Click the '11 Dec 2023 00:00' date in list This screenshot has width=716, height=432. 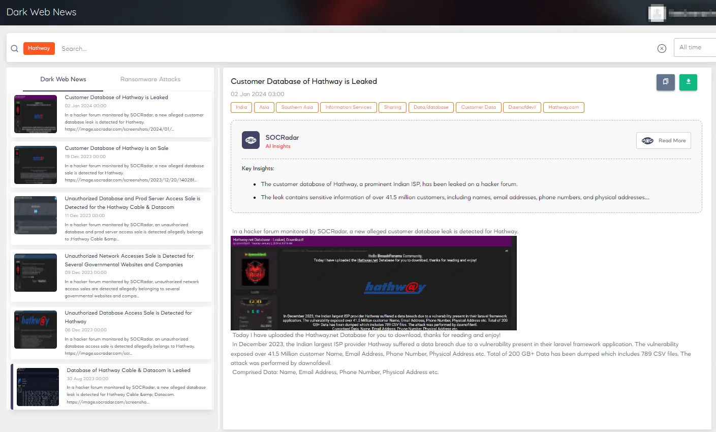click(x=85, y=215)
